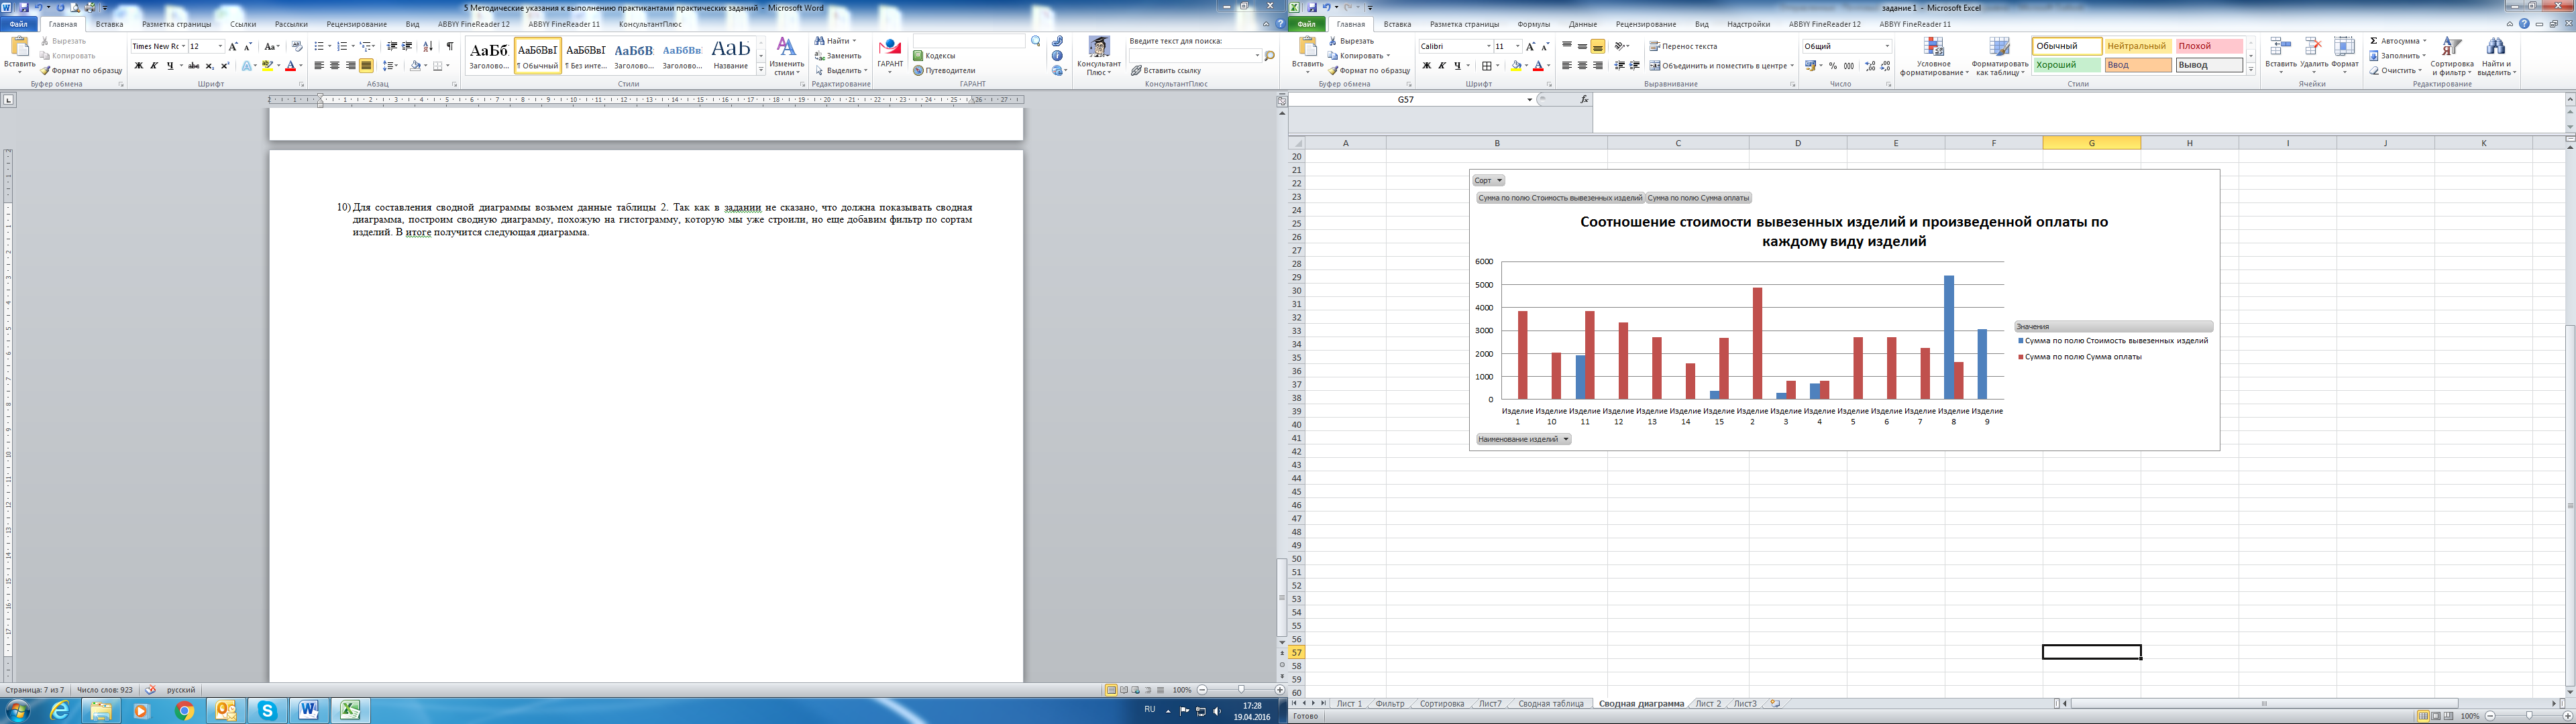This screenshot has width=2576, height=724.
Task: Open Рассылки tab in Word
Action: [292, 24]
